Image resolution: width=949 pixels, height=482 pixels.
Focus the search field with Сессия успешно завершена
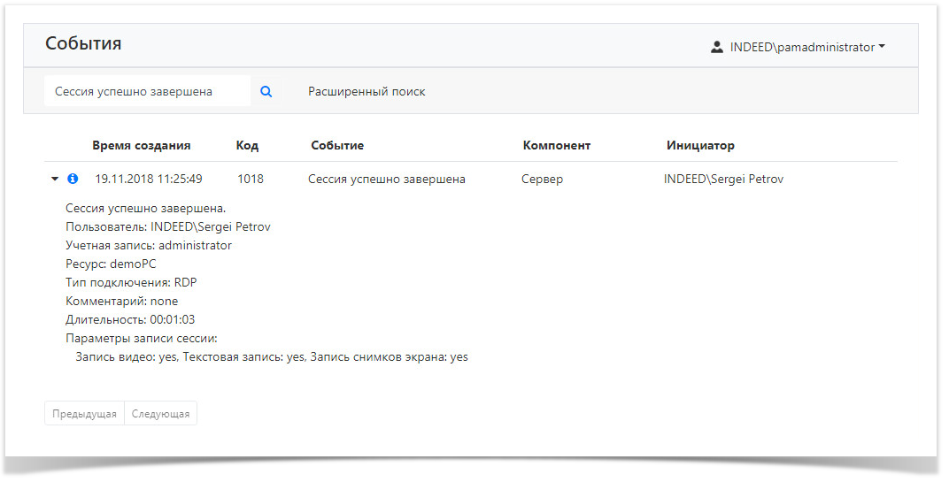point(147,91)
